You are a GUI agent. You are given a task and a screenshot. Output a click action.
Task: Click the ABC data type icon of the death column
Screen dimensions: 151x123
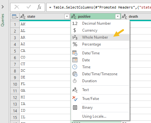pos(124,16)
